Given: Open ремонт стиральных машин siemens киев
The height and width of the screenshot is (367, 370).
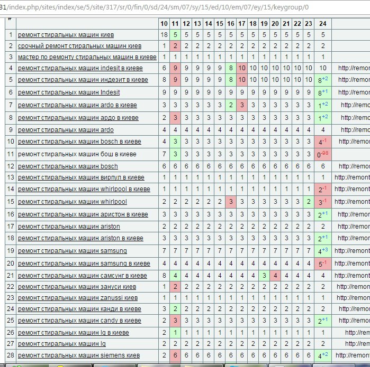Looking at the screenshot, I should pos(79,355).
